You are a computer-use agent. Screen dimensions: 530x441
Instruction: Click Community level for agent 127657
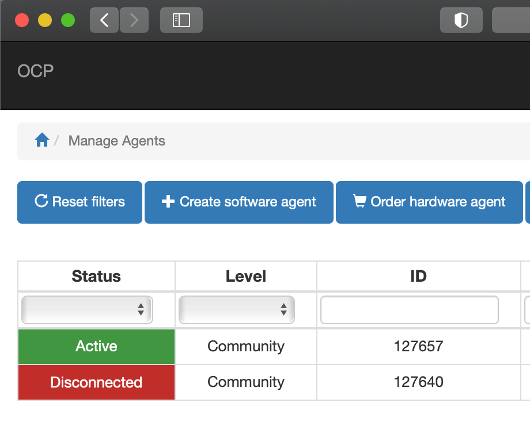tap(246, 347)
